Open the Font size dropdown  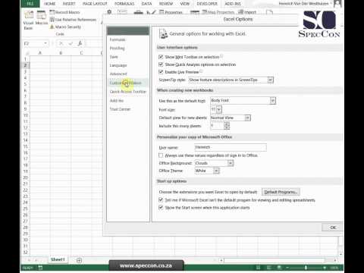(x=219, y=109)
